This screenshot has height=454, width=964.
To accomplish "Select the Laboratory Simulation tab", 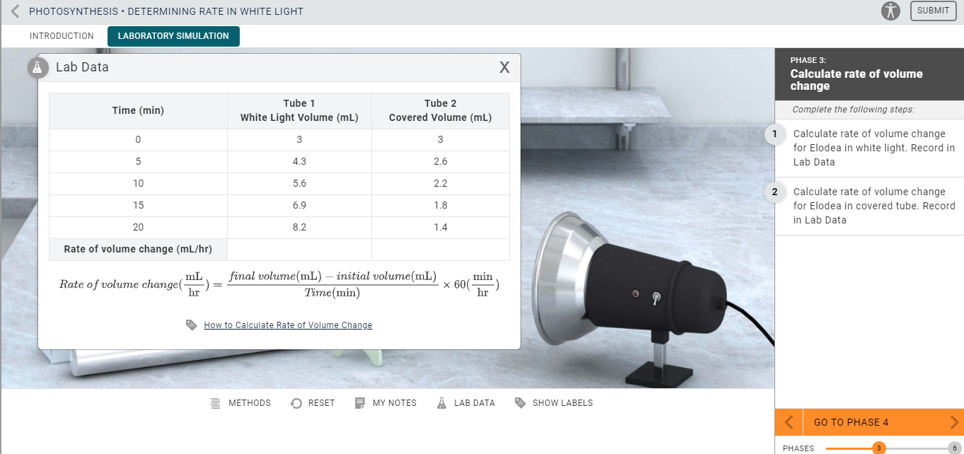I will 173,35.
